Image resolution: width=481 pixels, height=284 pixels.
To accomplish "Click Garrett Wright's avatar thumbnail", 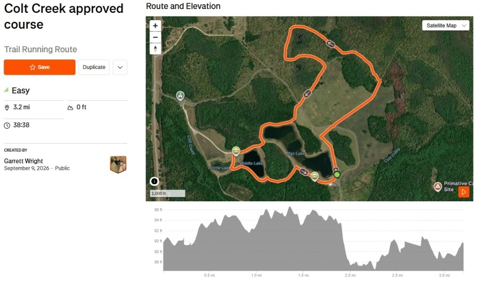I will [118, 164].
